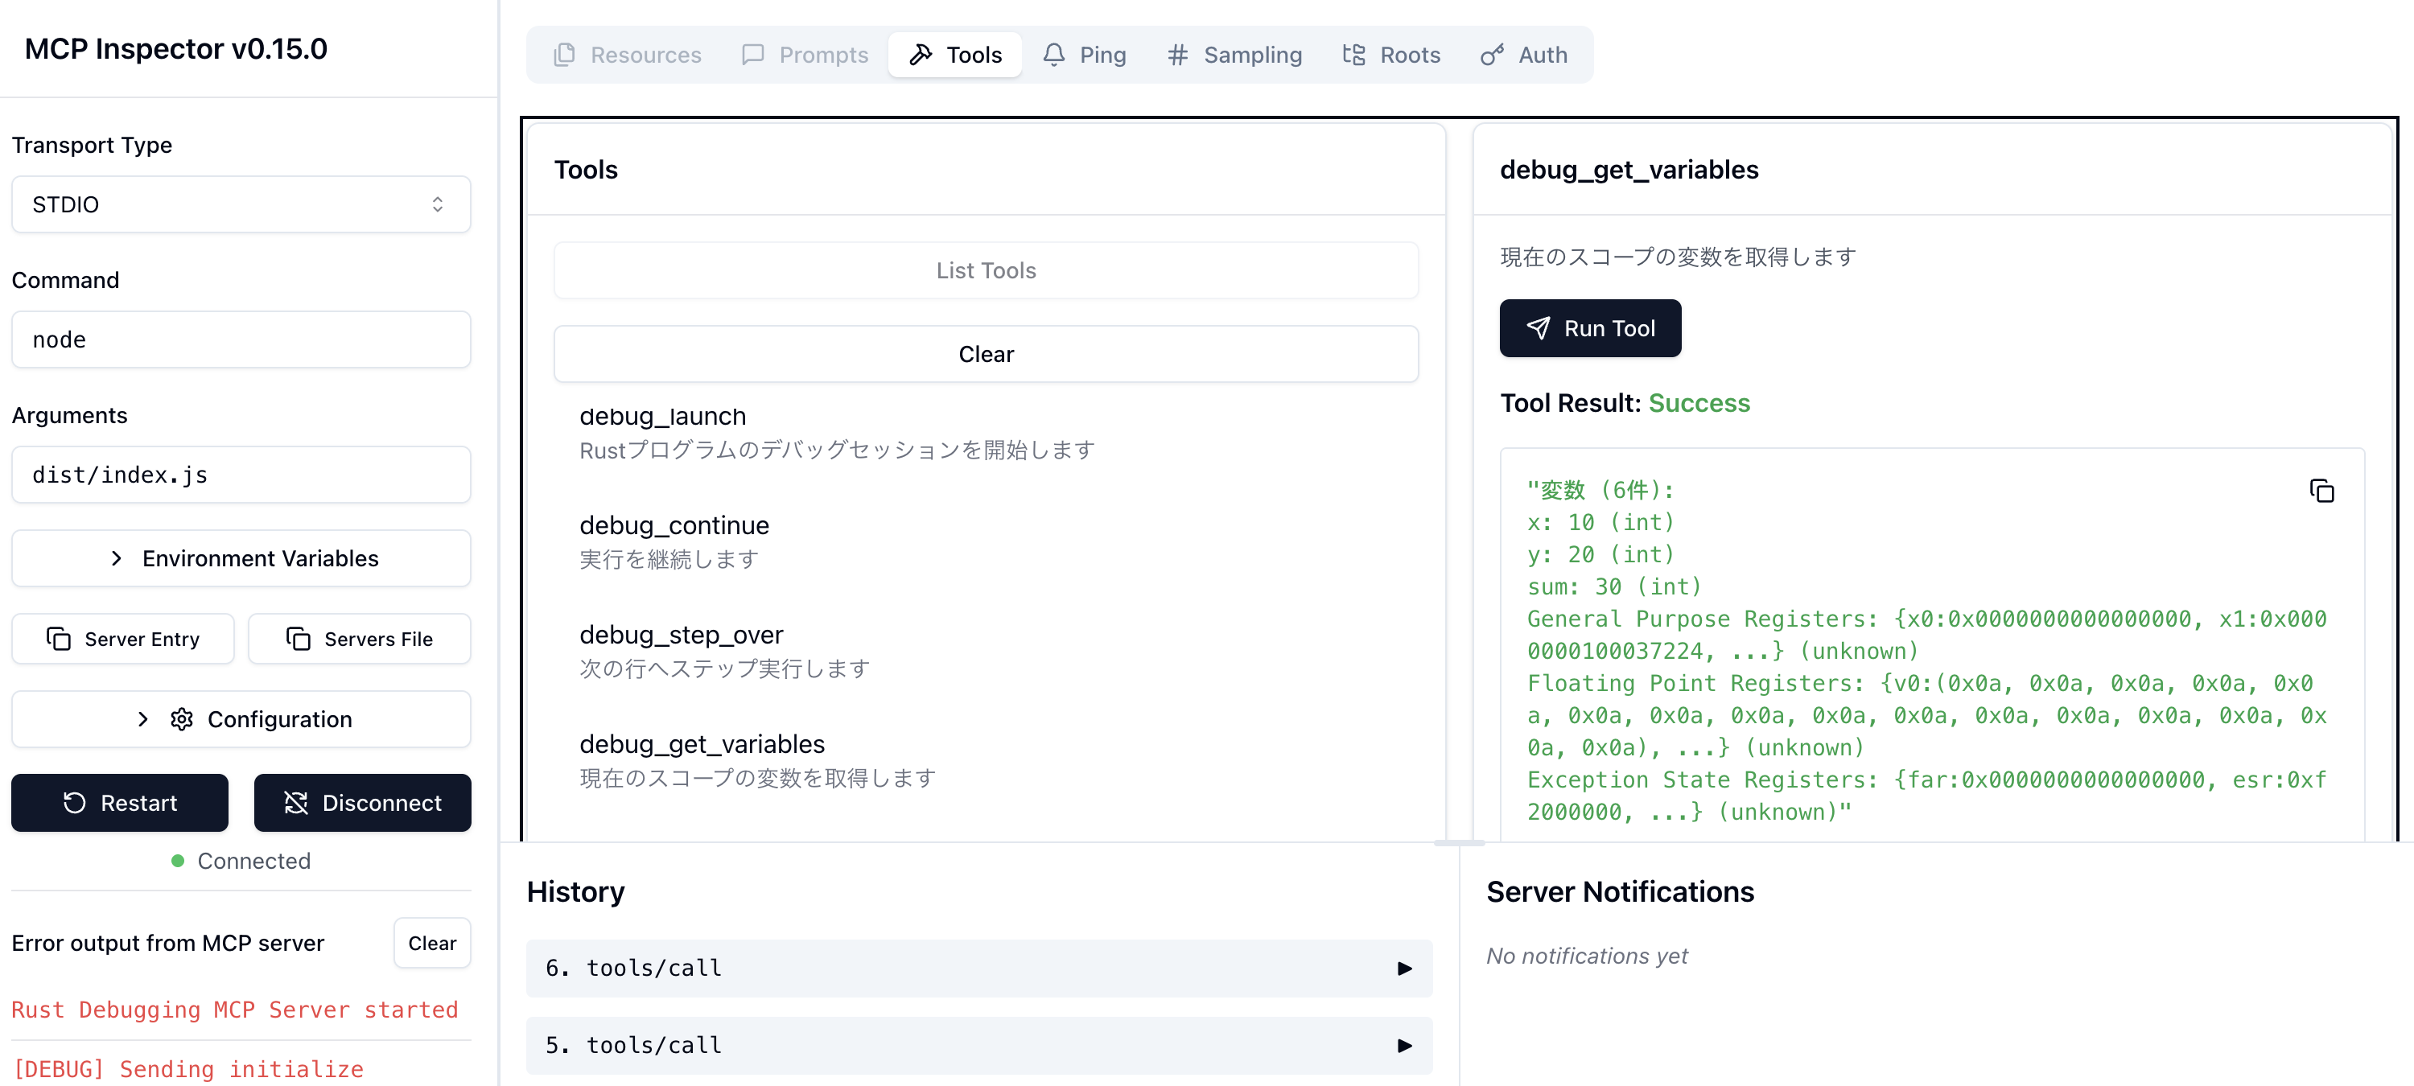2414x1086 pixels.
Task: Click the List Tools button
Action: pyautogui.click(x=985, y=271)
